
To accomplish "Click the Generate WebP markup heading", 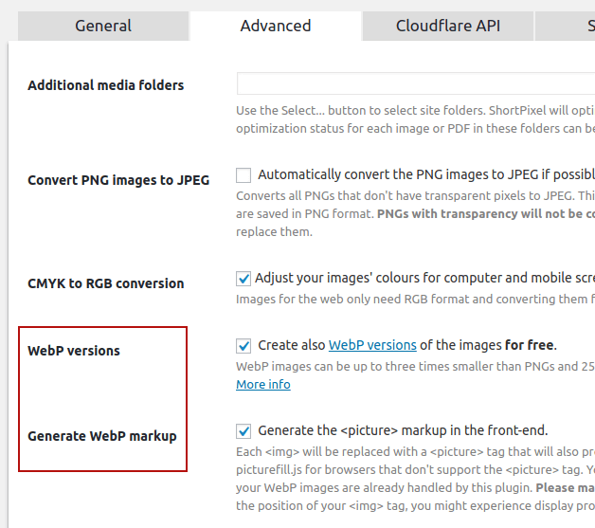I will [x=102, y=436].
